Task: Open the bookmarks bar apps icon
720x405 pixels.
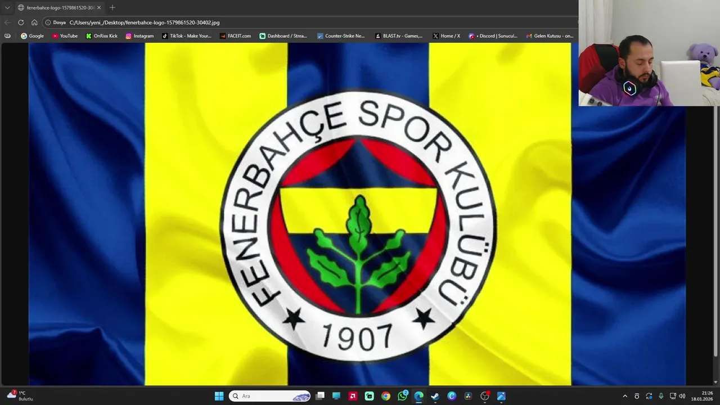Action: click(7, 35)
